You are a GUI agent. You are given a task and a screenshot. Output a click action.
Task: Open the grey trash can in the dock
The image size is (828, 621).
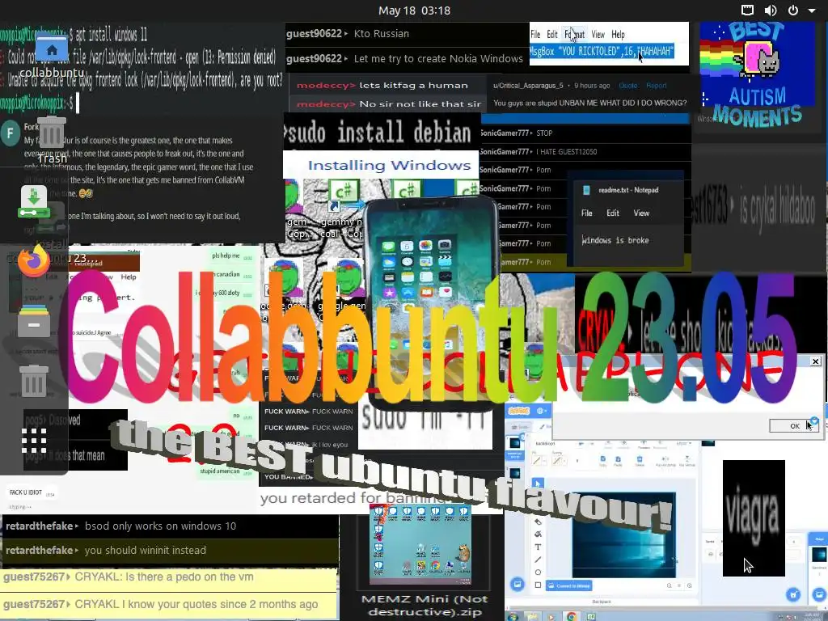click(x=34, y=381)
